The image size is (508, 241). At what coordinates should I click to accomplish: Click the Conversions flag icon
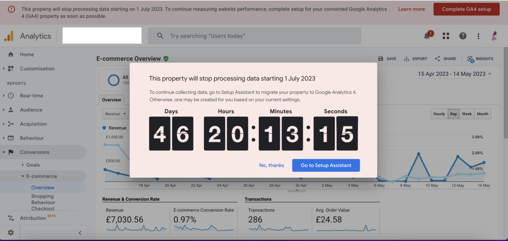pyautogui.click(x=11, y=152)
